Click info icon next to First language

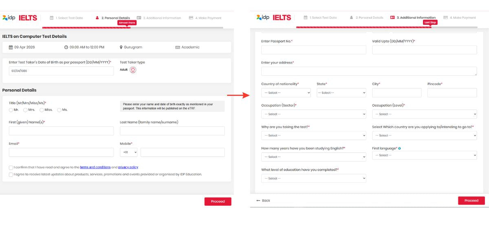399,148
